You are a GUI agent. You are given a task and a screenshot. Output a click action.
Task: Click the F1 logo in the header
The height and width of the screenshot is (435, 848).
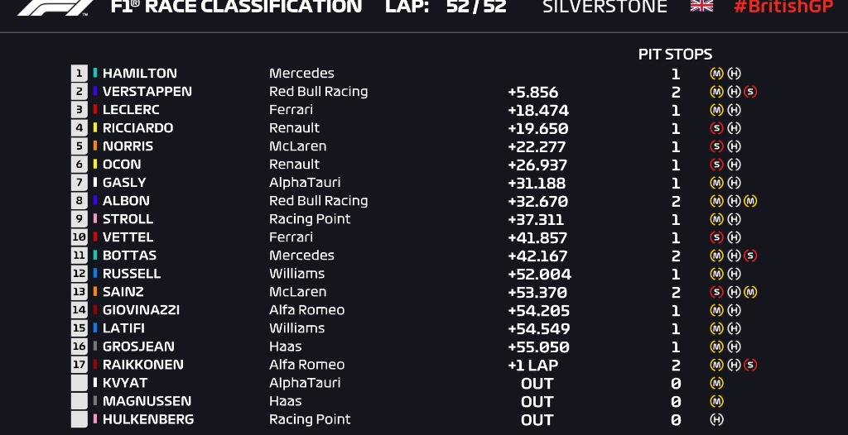click(55, 7)
